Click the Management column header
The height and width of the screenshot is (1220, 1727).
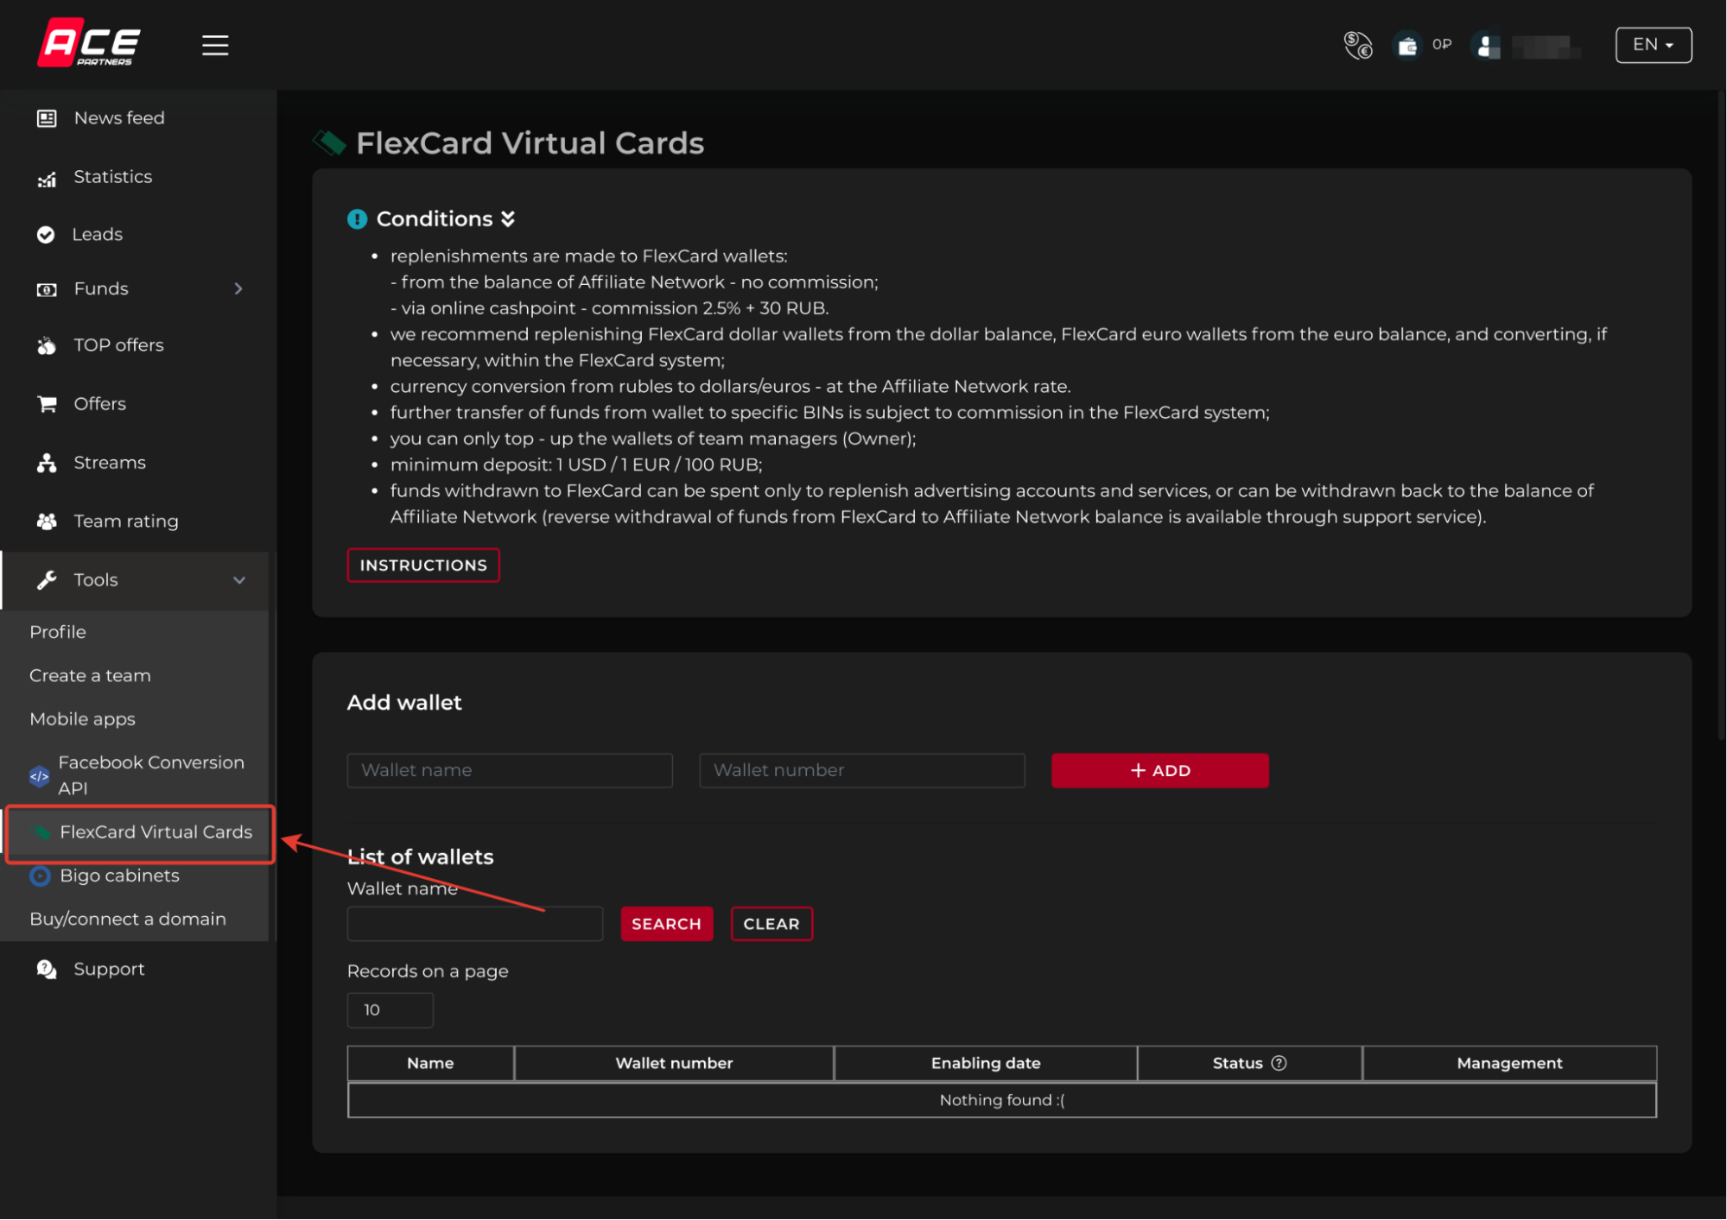click(1509, 1064)
